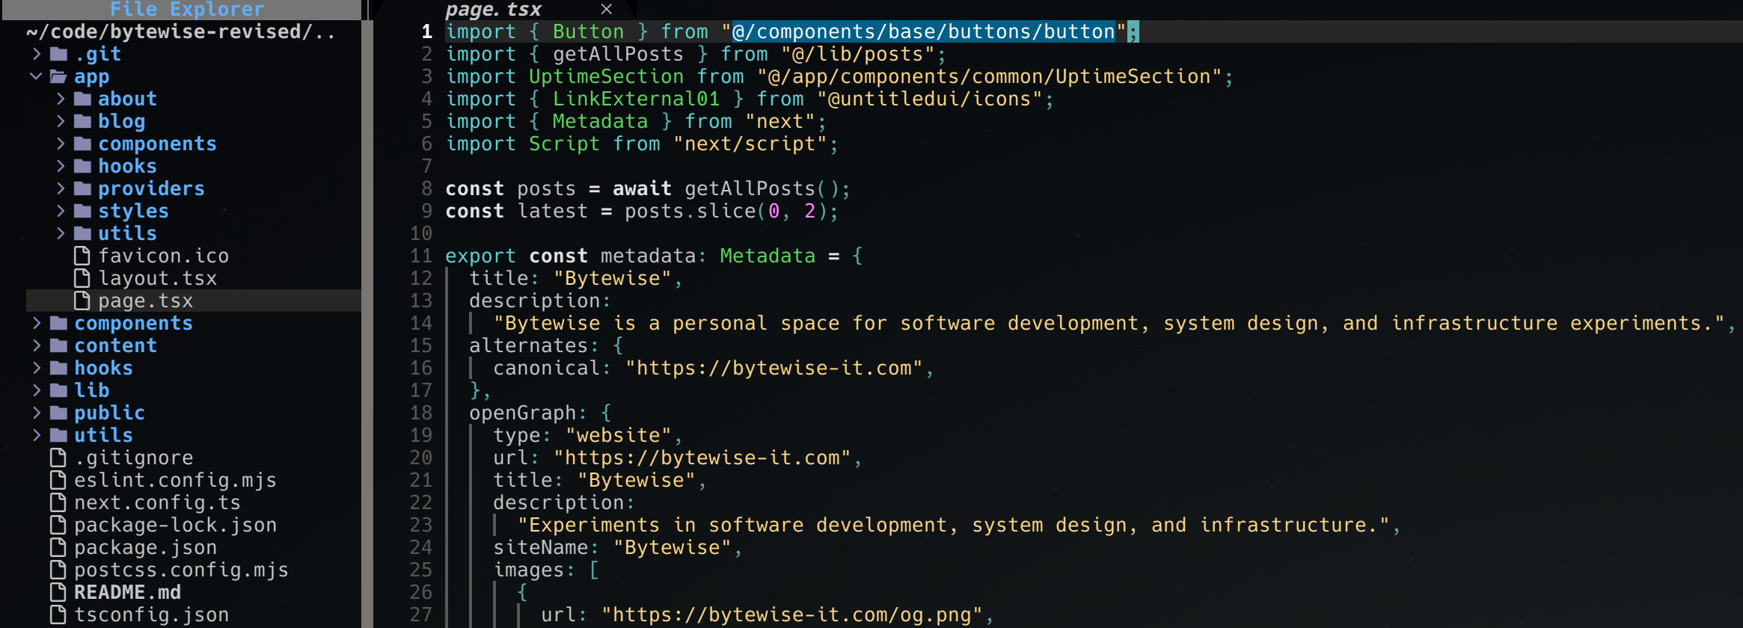The image size is (1743, 628).
Task: Click the folder icon beside content
Action: pos(58,345)
